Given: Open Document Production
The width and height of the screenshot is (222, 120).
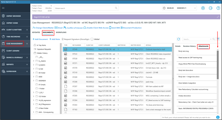Looking at the screenshot, I should pos(131,28).
